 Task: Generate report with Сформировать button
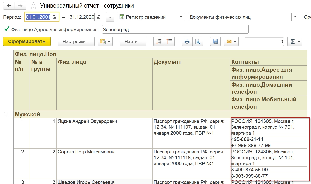(27, 42)
